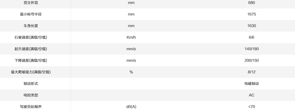Select the 200/150 lowering speed value
Viewport: 295px width, 112px height.
click(252, 61)
